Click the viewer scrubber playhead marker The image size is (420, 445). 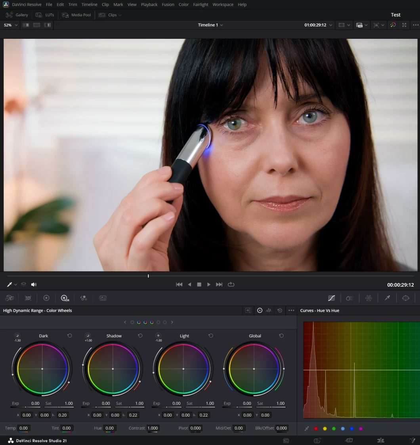click(148, 276)
